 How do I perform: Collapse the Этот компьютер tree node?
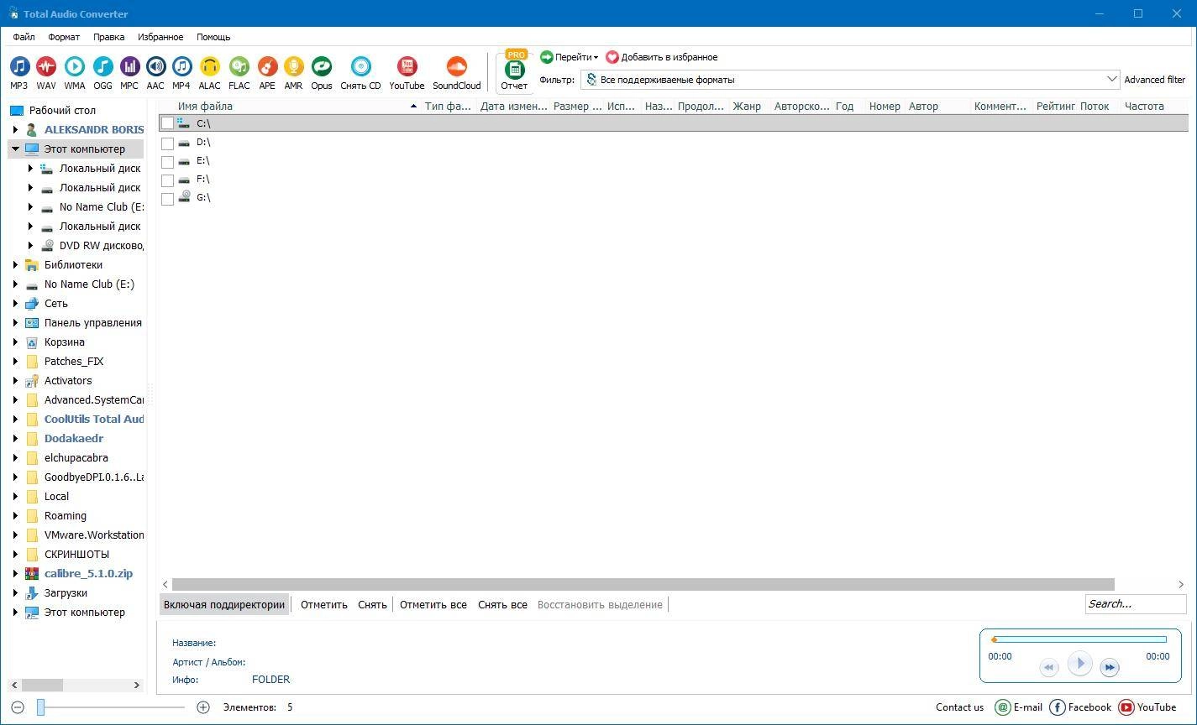pyautogui.click(x=15, y=149)
